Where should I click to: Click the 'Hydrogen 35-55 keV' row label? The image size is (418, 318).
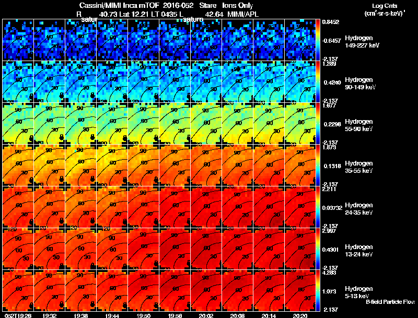pyautogui.click(x=359, y=167)
